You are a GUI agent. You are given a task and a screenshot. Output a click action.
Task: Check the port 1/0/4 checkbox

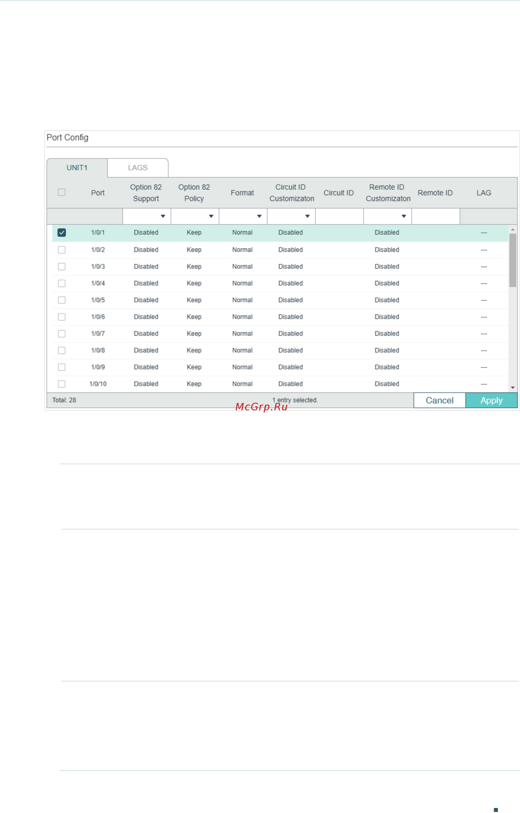[x=61, y=283]
